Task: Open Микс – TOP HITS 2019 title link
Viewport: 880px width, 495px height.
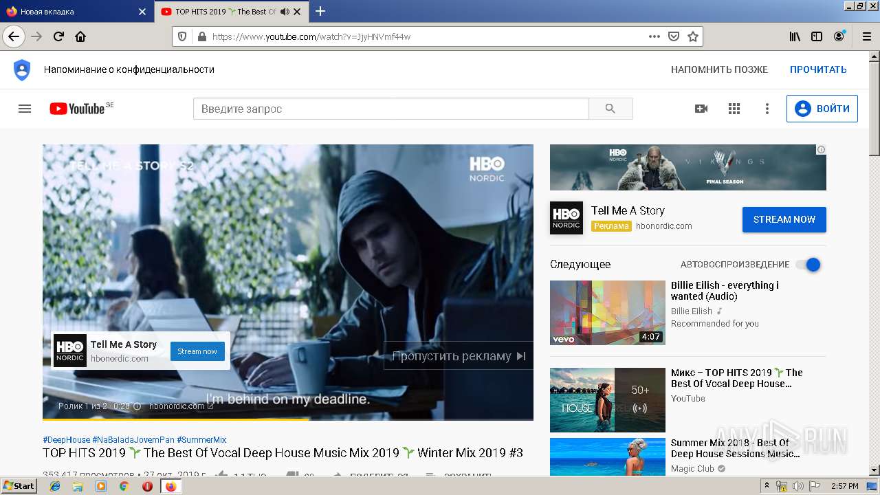Action: tap(737, 378)
